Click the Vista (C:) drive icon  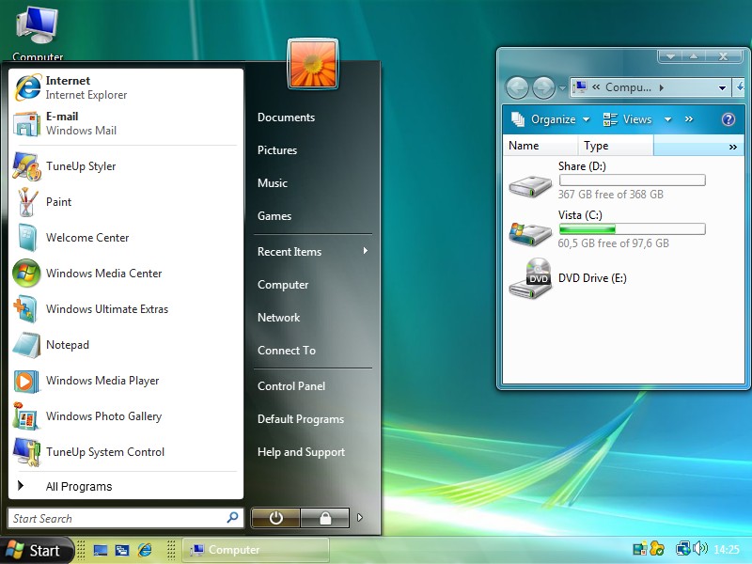click(530, 231)
